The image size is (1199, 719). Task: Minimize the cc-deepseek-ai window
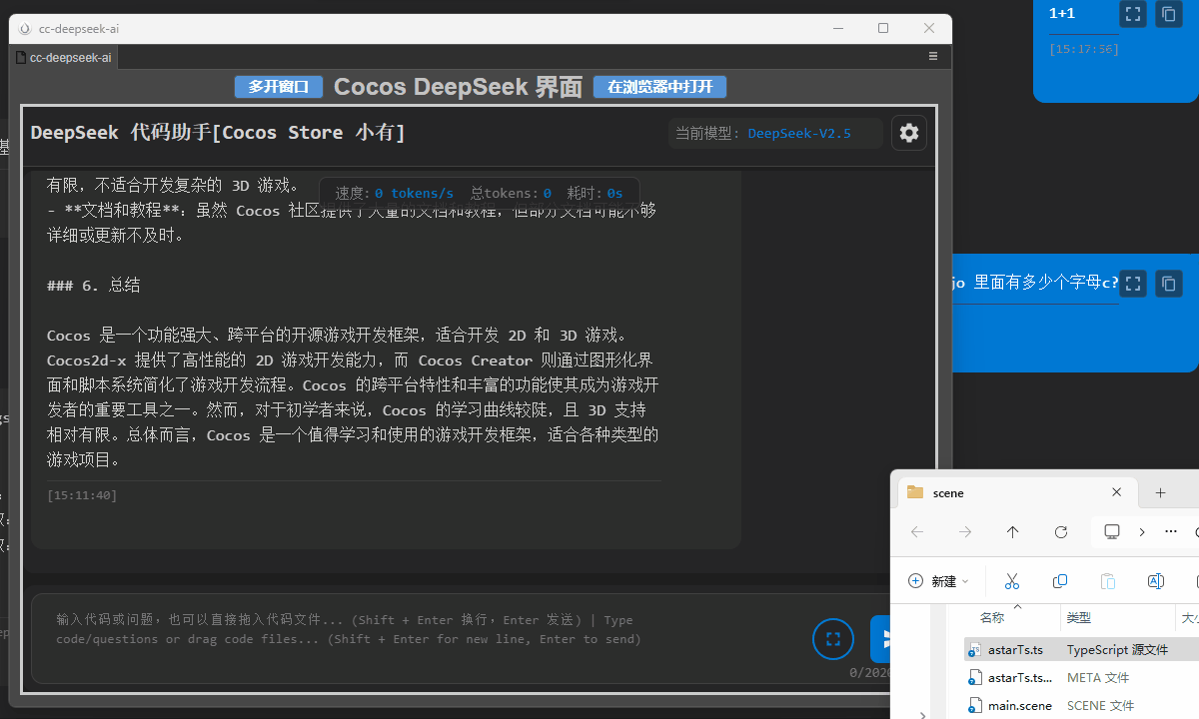coord(837,28)
